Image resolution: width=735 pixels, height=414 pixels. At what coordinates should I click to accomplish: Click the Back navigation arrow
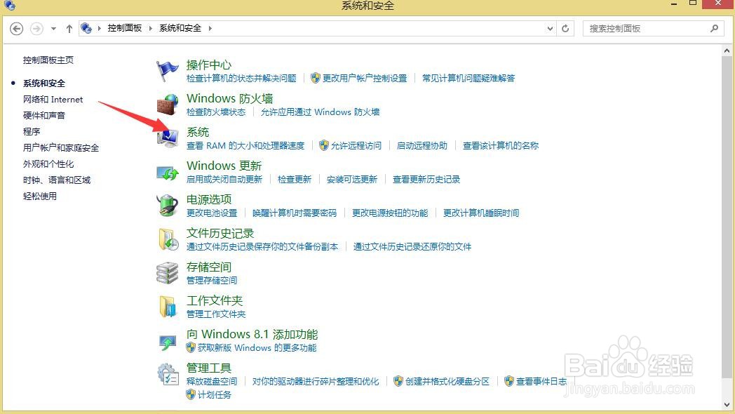point(16,29)
